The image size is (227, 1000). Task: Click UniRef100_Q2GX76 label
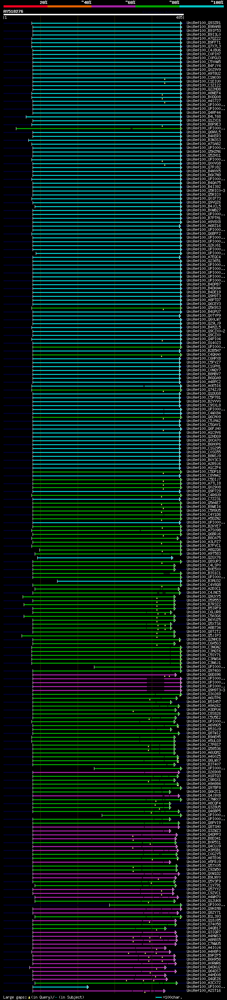pos(203,558)
